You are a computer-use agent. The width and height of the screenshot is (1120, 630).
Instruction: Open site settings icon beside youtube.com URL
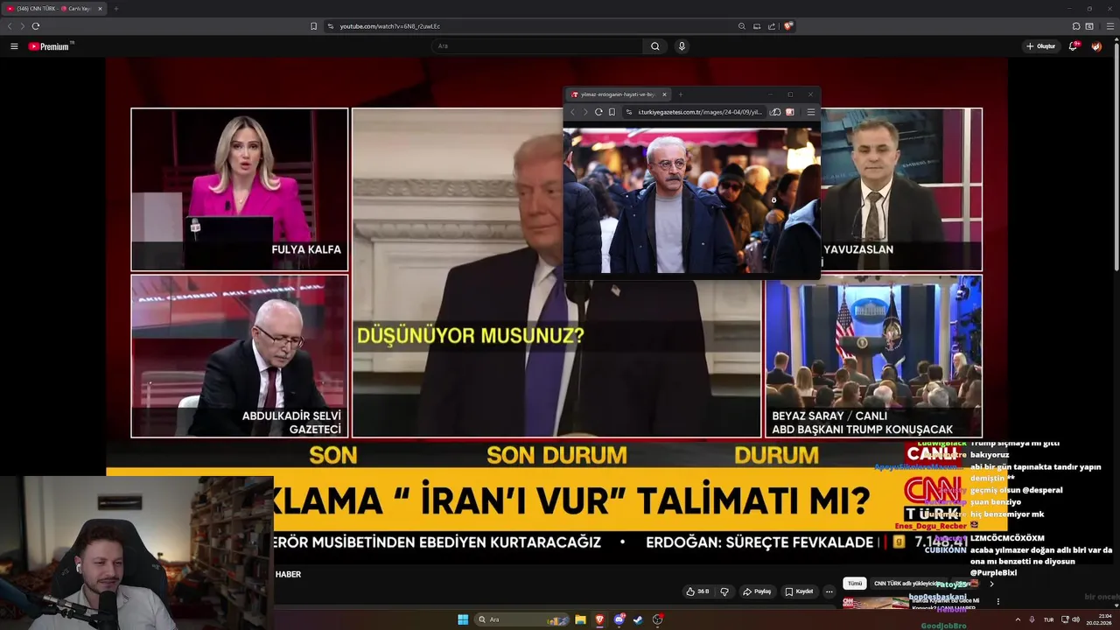[x=331, y=26]
